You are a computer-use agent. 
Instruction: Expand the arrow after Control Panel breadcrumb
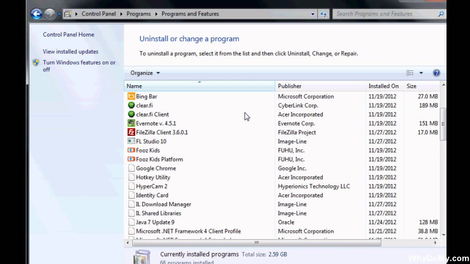121,14
